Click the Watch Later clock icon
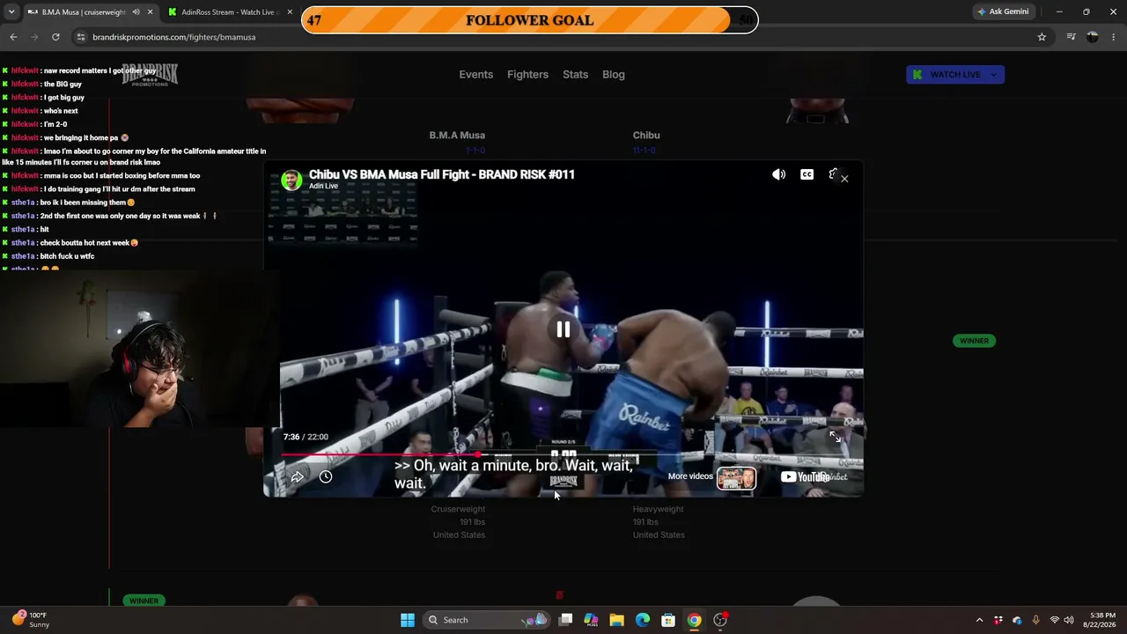Image resolution: width=1127 pixels, height=634 pixels. 326,476
